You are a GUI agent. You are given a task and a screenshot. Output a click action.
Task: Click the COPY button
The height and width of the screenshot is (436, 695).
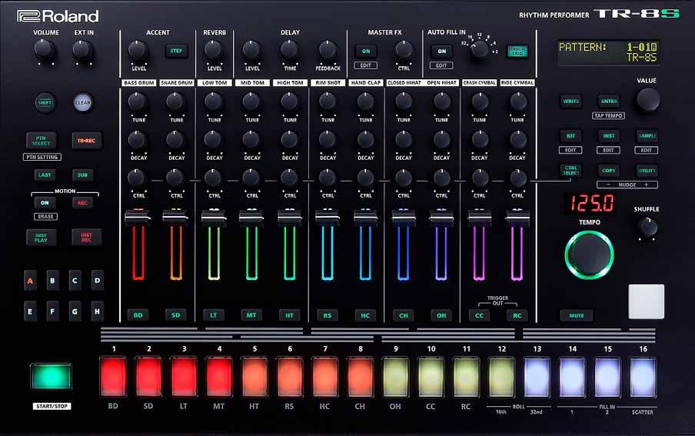coord(609,170)
